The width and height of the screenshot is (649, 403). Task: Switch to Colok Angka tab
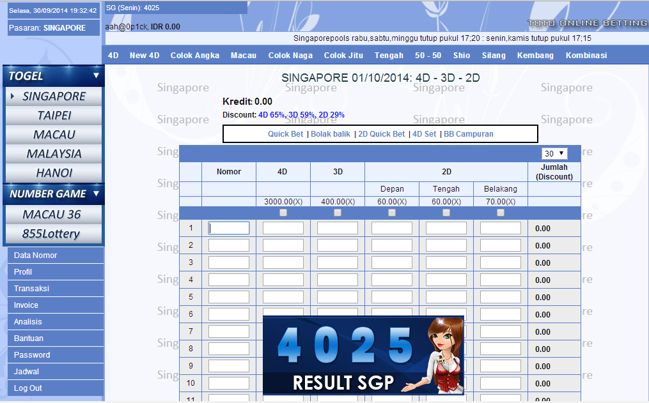coord(195,56)
